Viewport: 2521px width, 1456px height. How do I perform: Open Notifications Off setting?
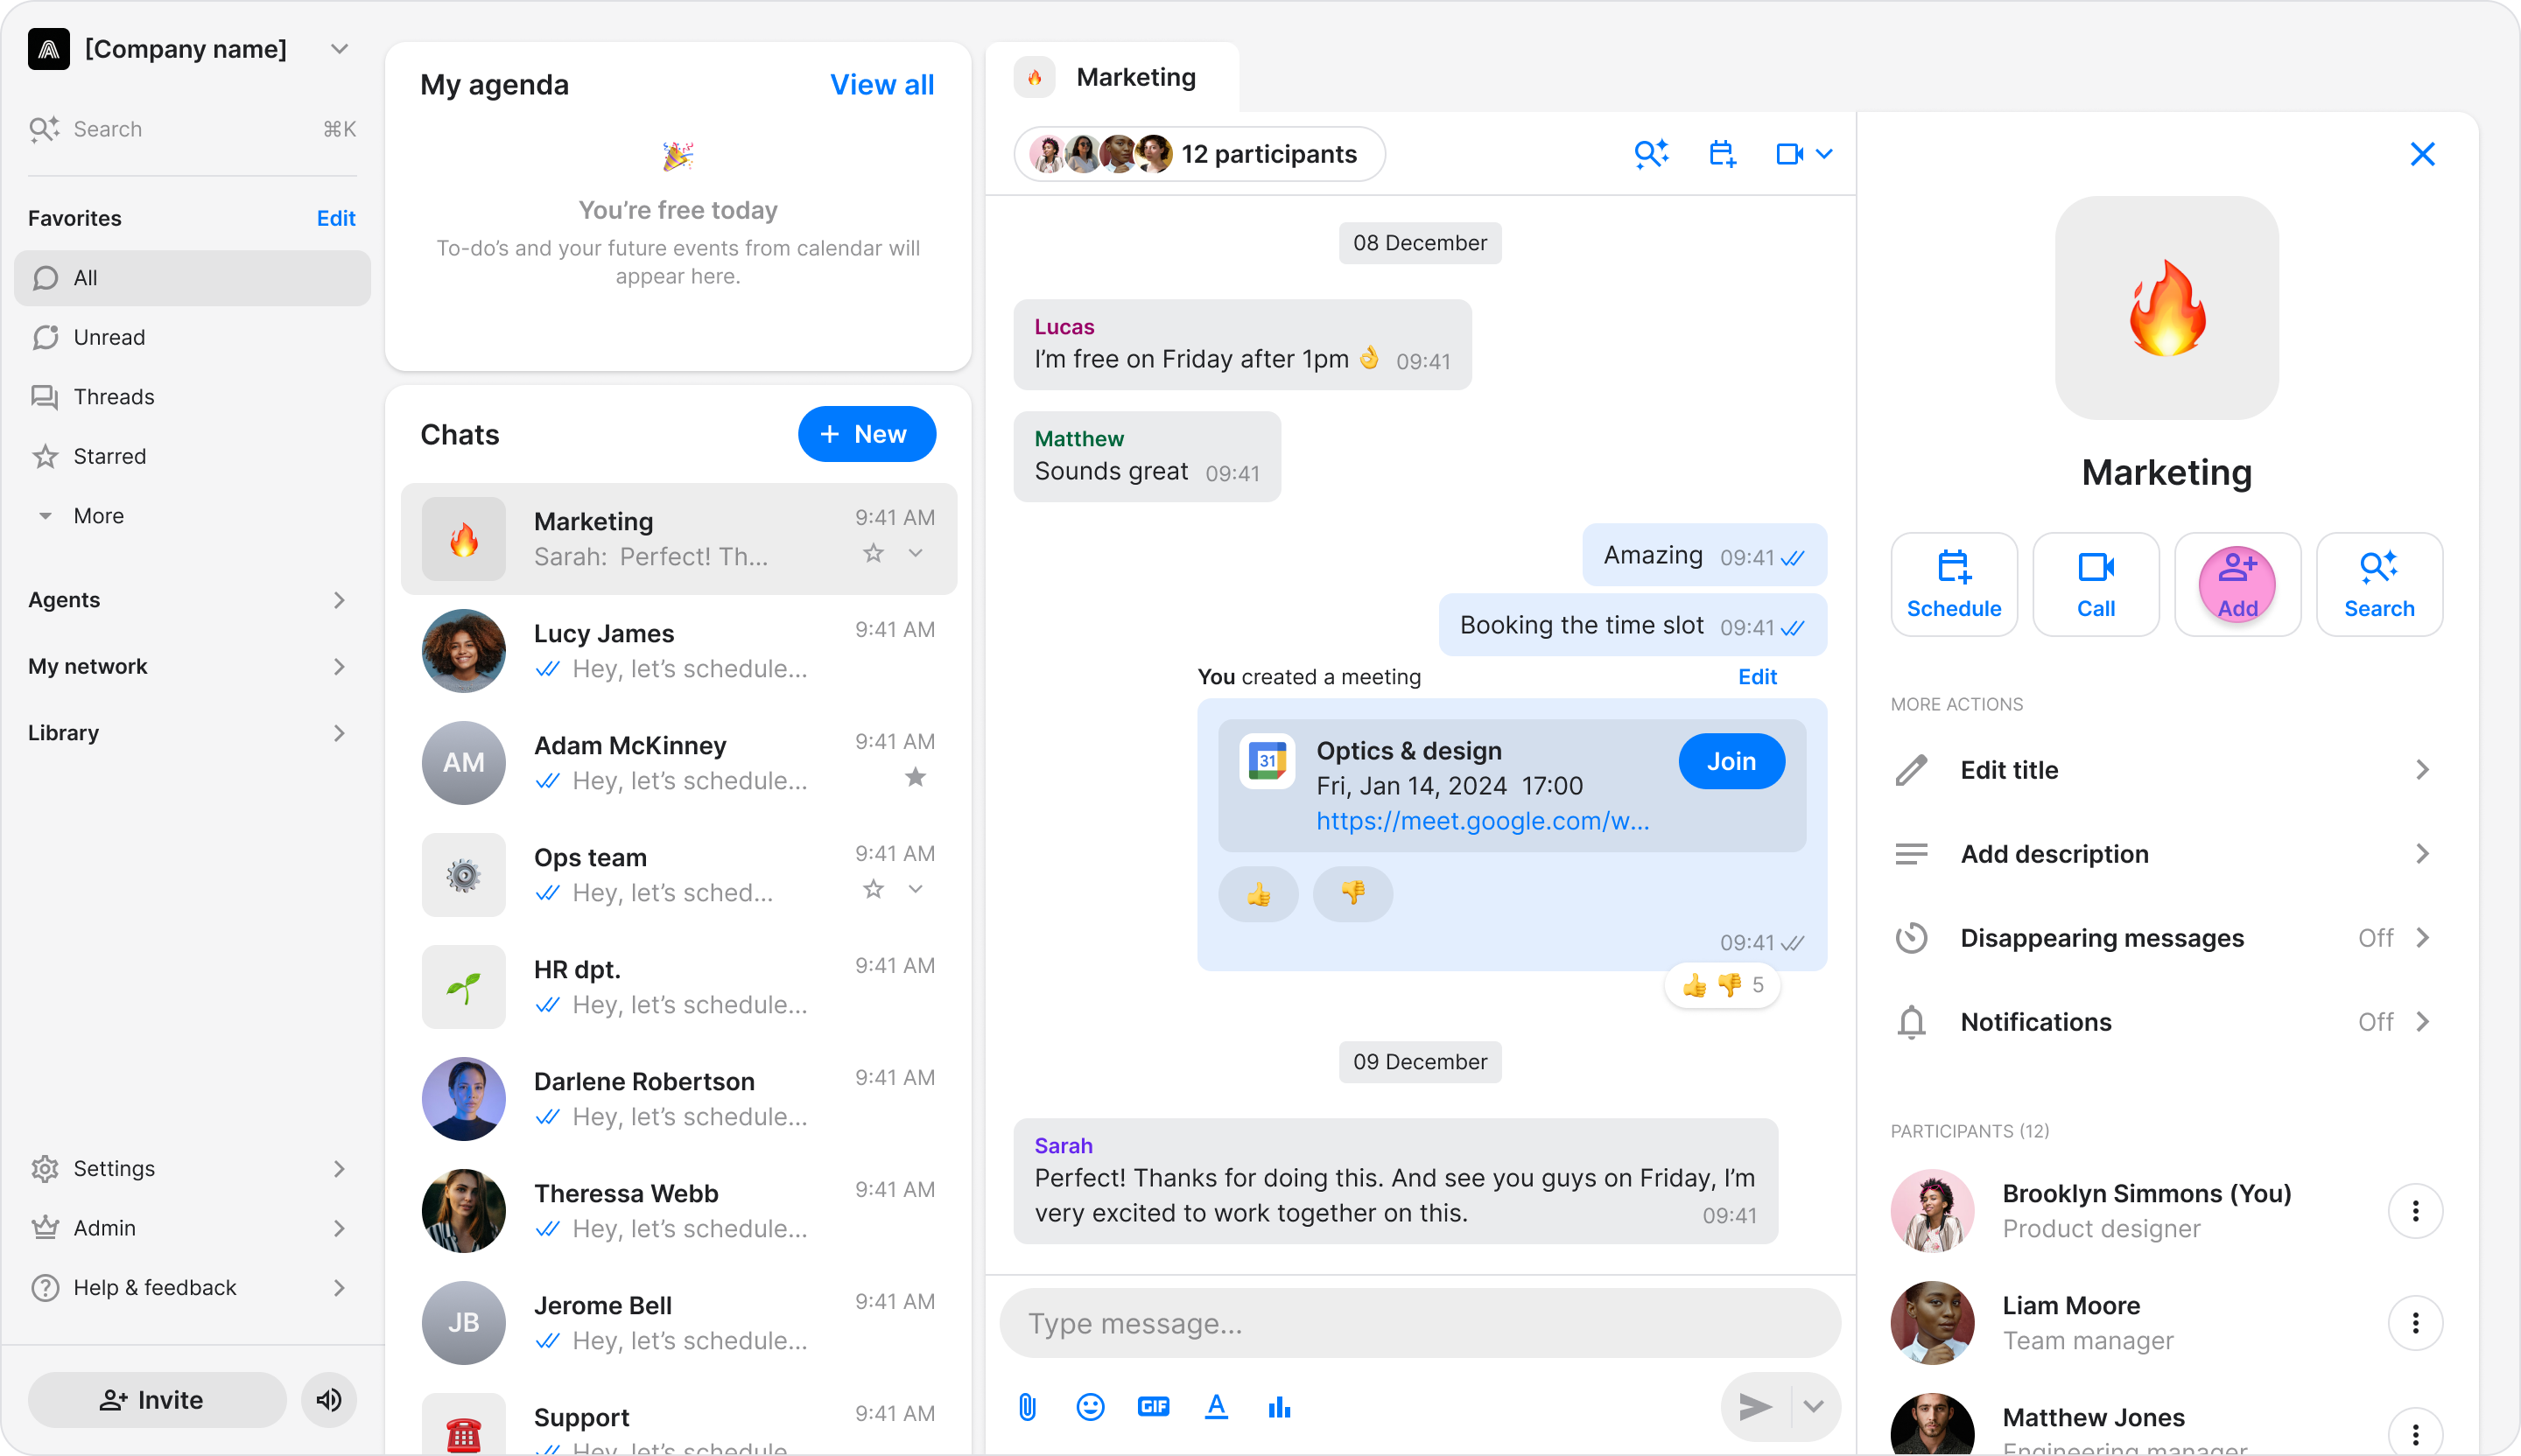click(2166, 1021)
